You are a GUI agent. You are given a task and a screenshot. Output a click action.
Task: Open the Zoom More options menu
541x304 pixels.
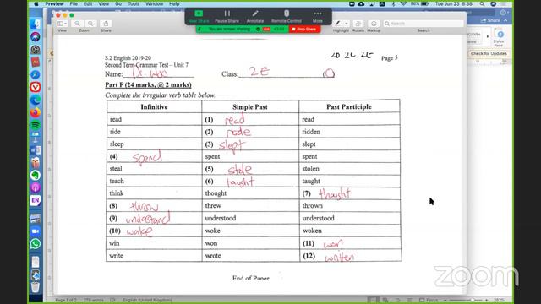pos(318,16)
